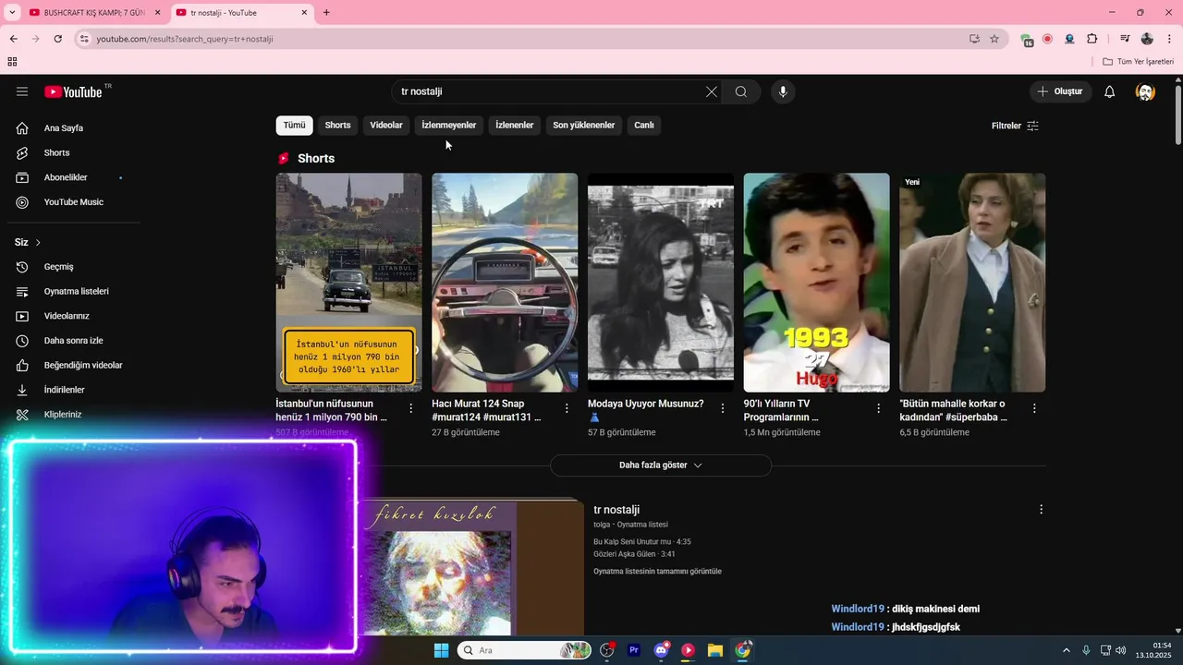The height and width of the screenshot is (665, 1183).
Task: Open options for İstanbul'un nüfusunun short
Action: tap(411, 408)
